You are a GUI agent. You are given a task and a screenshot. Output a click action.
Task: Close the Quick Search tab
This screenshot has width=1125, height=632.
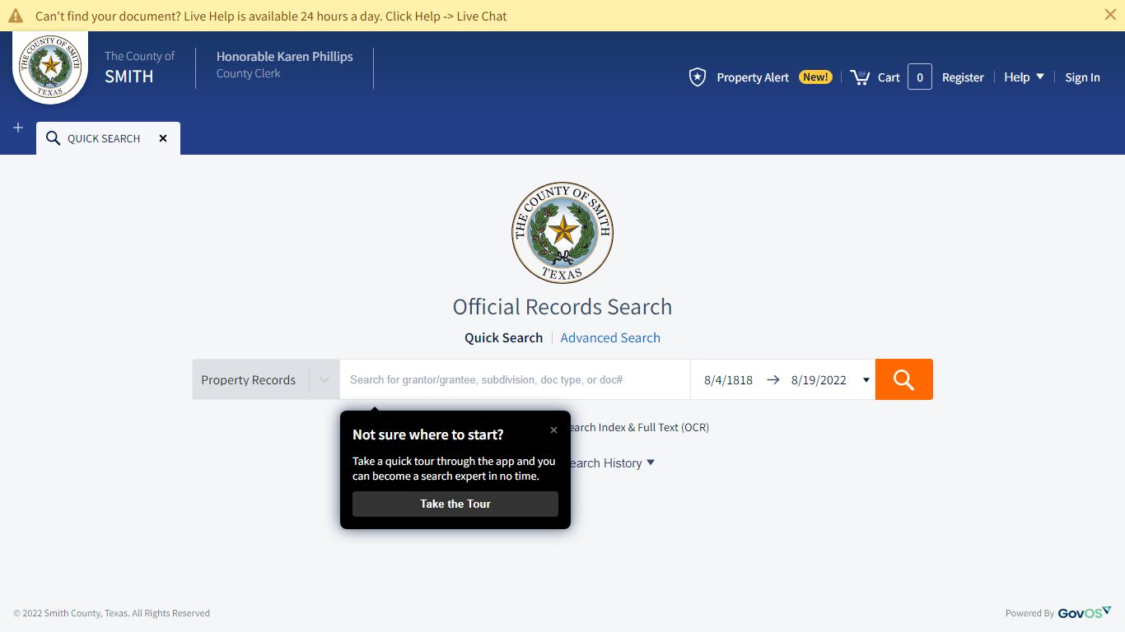point(163,138)
